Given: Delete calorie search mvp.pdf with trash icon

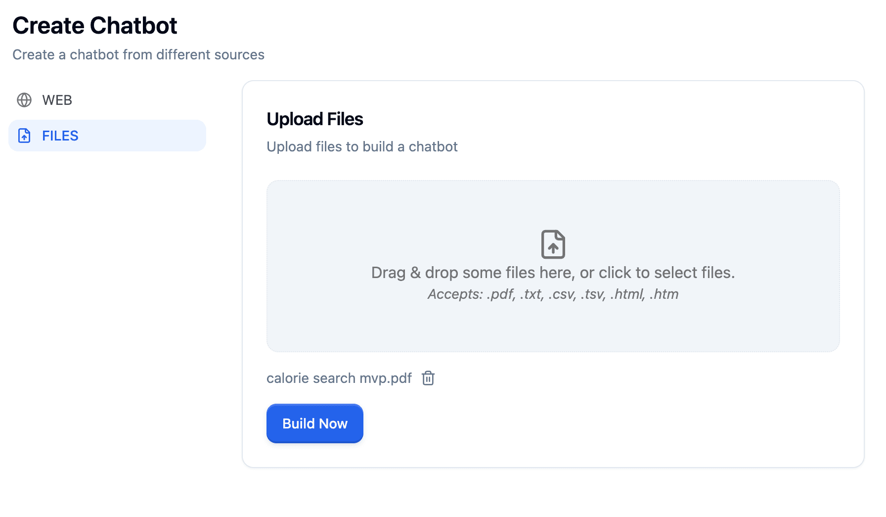Looking at the screenshot, I should (428, 378).
